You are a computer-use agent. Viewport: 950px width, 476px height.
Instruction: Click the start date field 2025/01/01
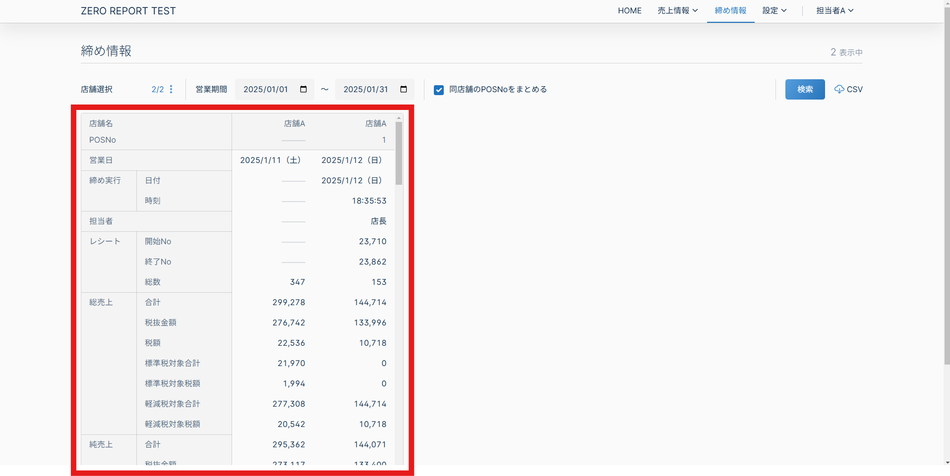coord(266,89)
